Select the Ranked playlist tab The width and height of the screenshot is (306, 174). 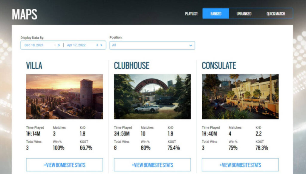pyautogui.click(x=216, y=13)
